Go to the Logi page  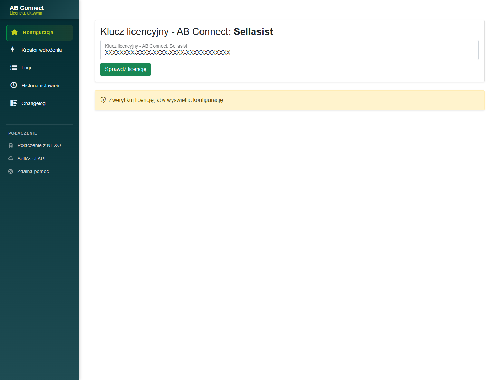39,68
